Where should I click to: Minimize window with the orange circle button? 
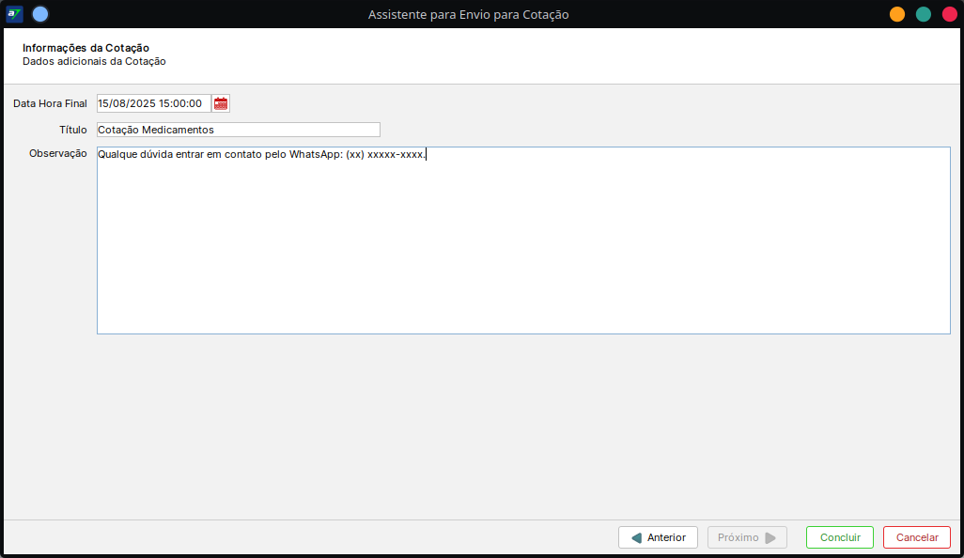897,14
